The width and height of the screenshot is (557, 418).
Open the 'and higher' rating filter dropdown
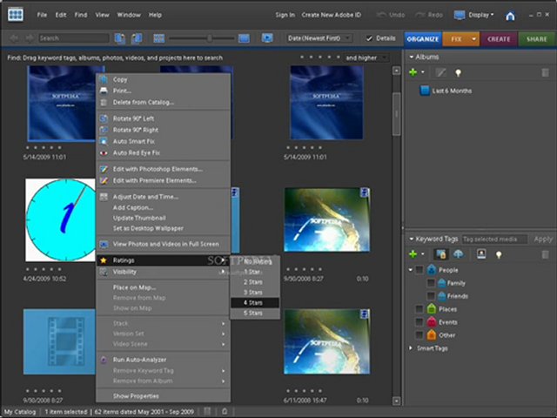[x=367, y=57]
